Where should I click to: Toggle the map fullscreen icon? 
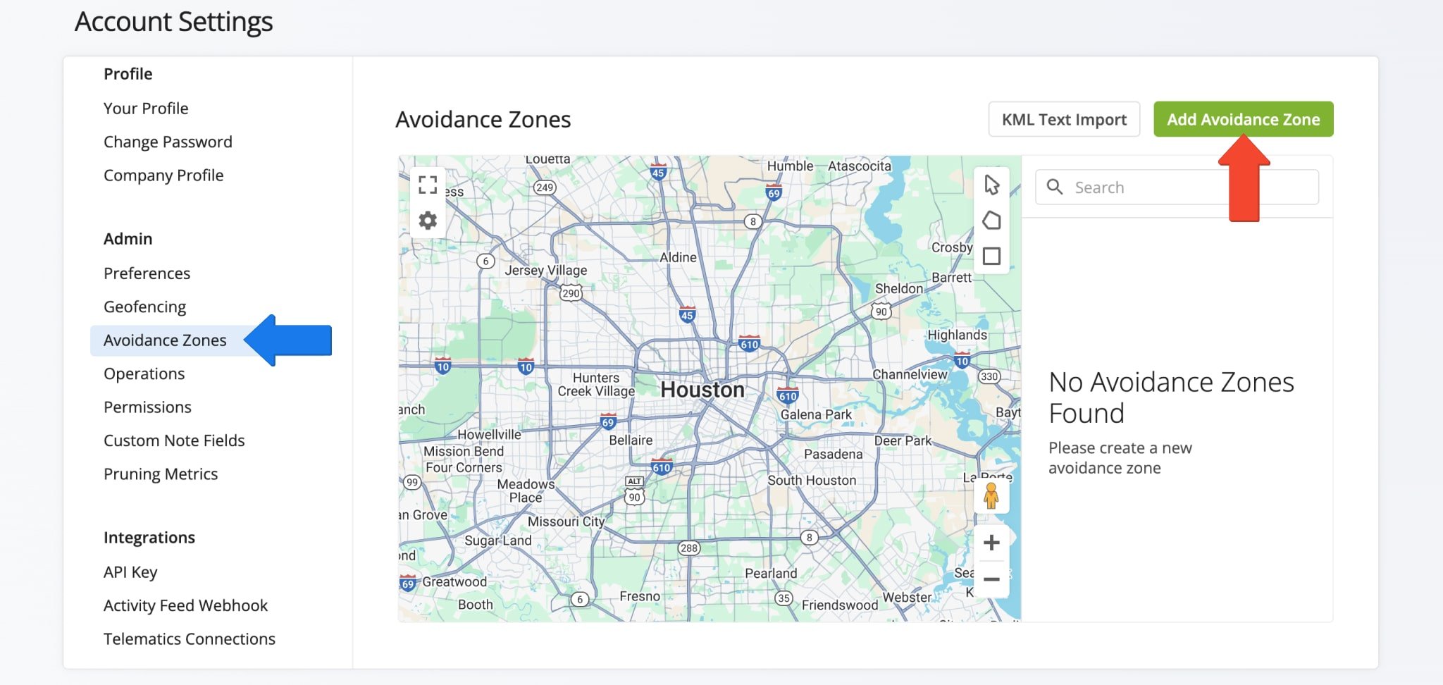tap(428, 185)
